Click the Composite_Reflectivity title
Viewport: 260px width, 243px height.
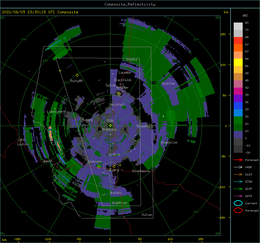[130, 4]
